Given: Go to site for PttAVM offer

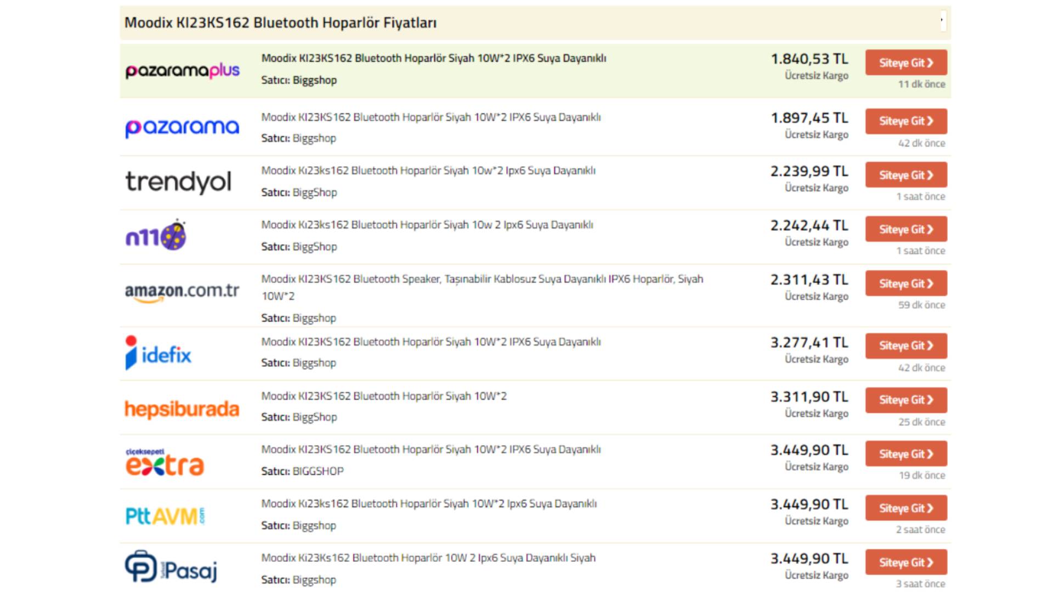Looking at the screenshot, I should coord(906,508).
